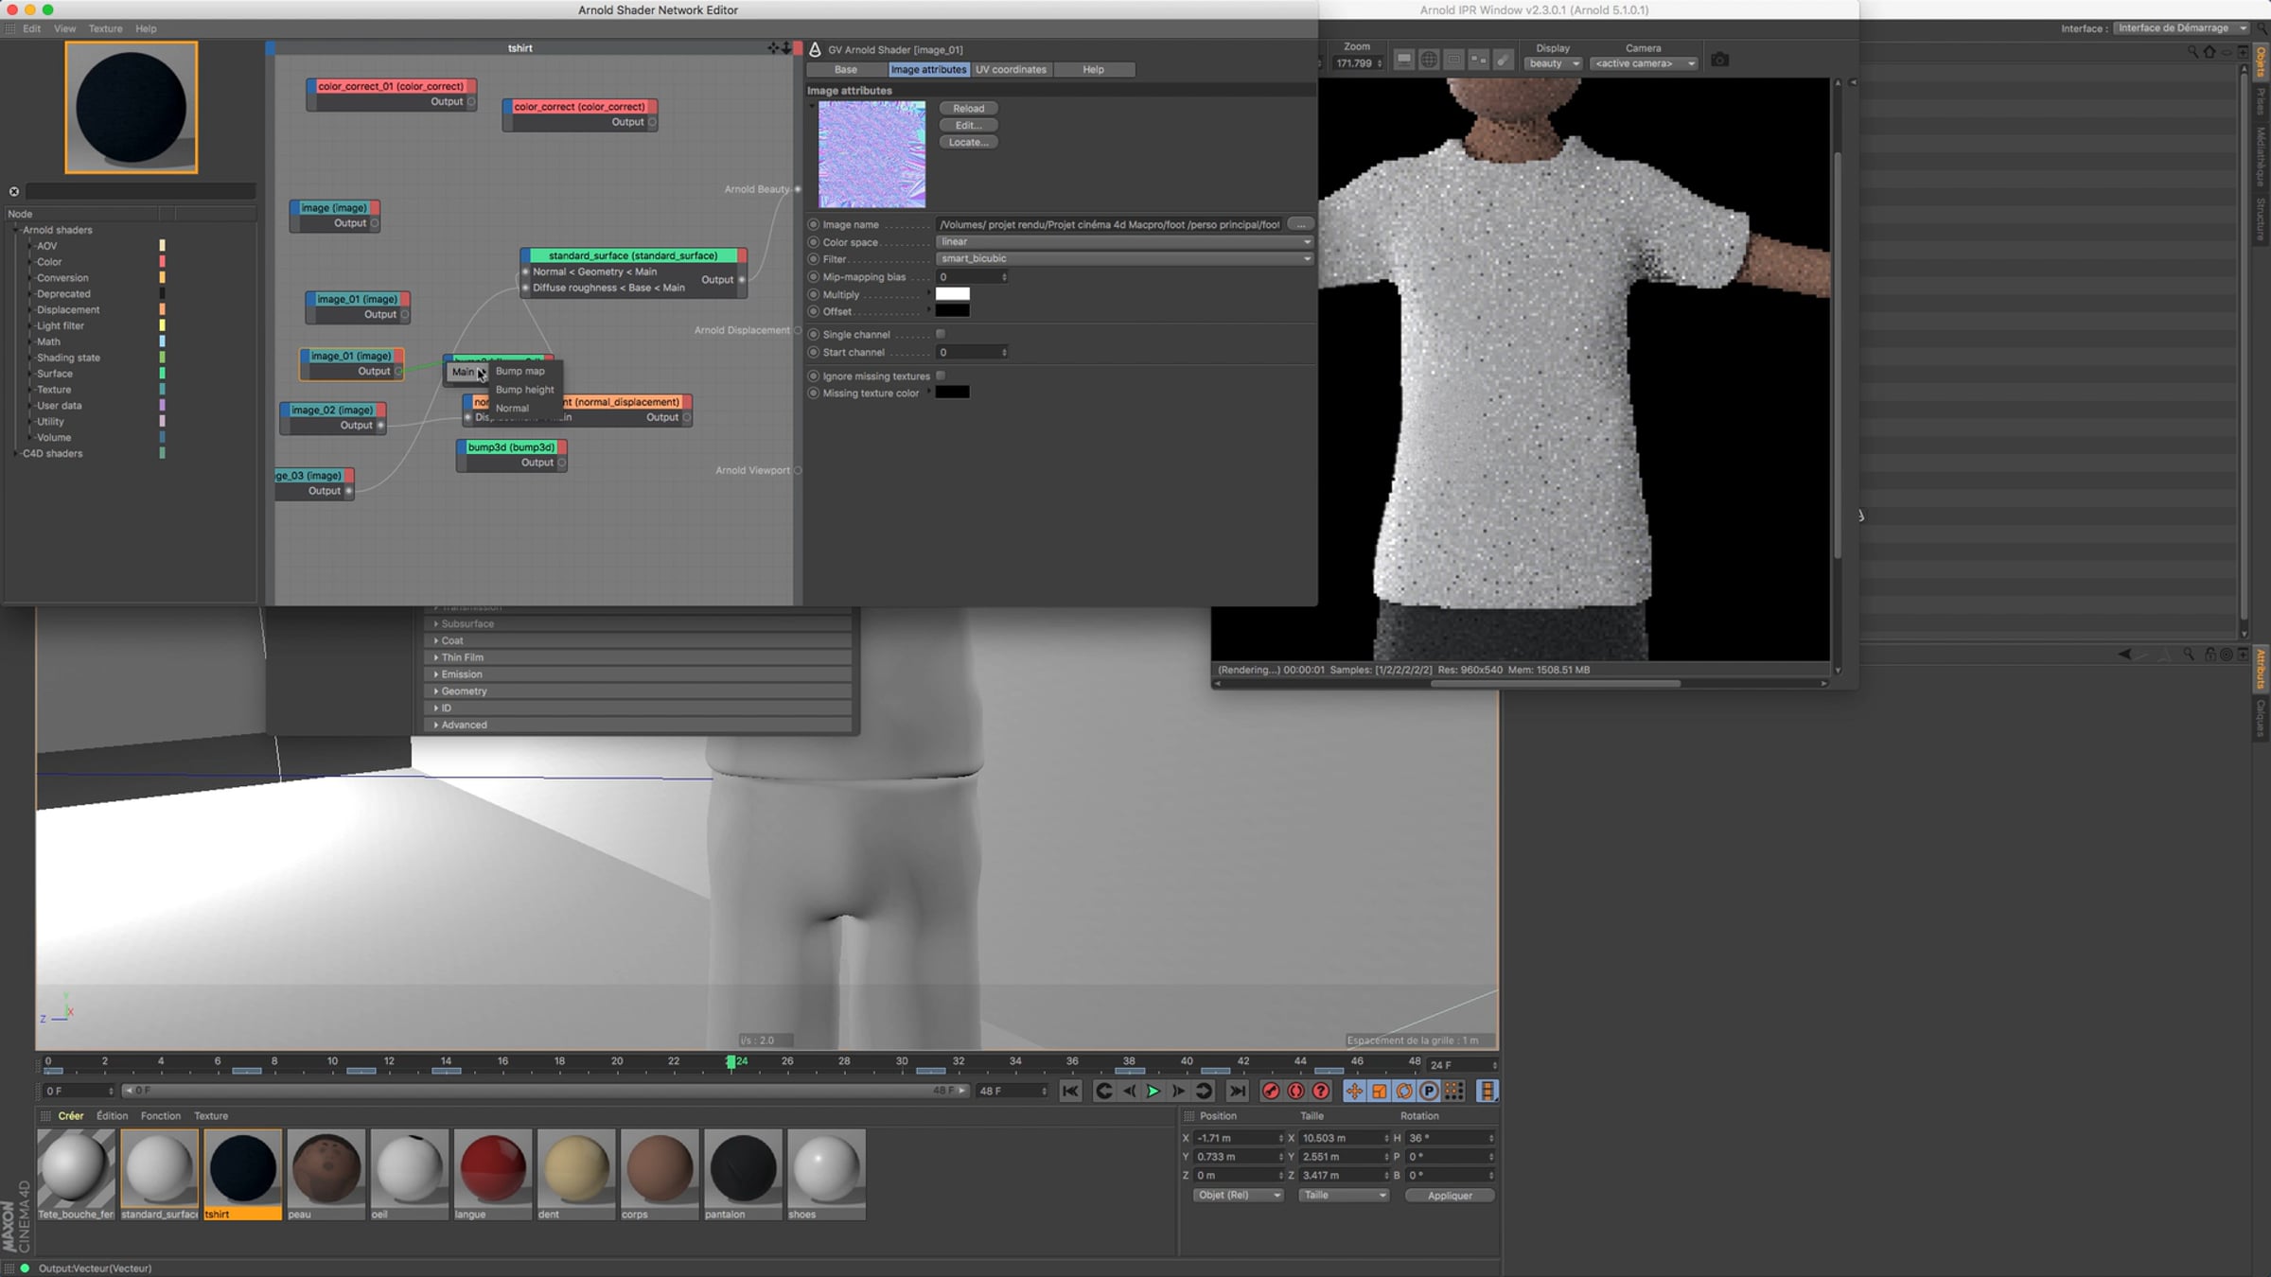Open the Color space dropdown
Screen dimensions: 2271x1277
(x=1124, y=241)
